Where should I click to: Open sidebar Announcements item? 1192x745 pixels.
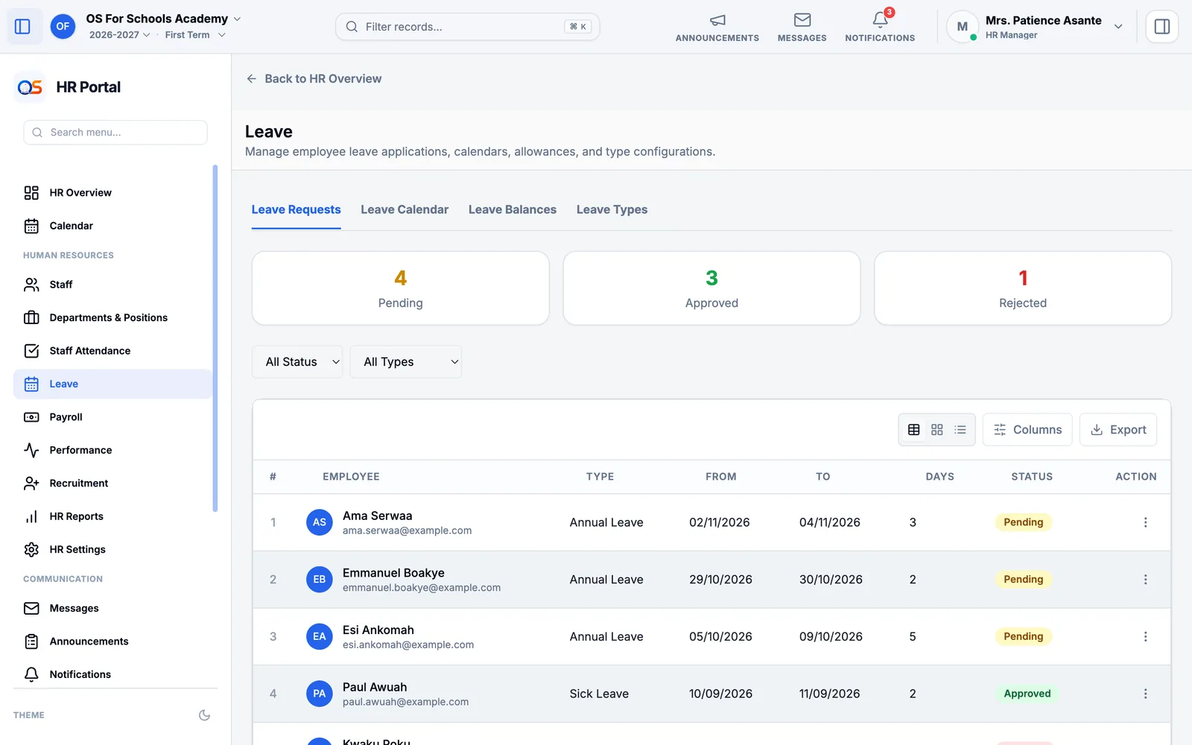(113, 641)
